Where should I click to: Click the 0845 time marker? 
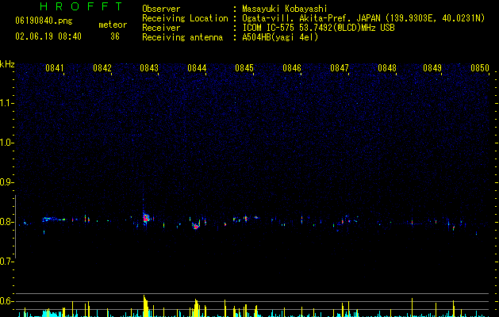coord(244,68)
